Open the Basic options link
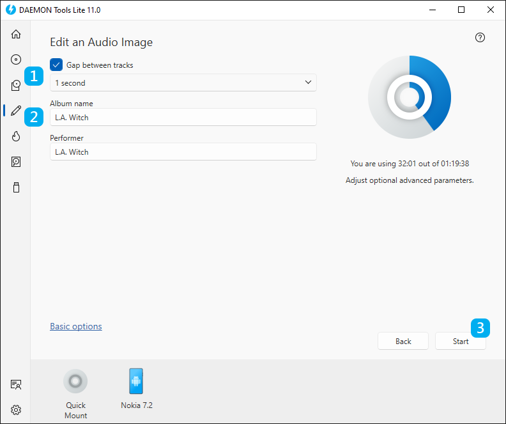The width and height of the screenshot is (506, 424). (76, 327)
